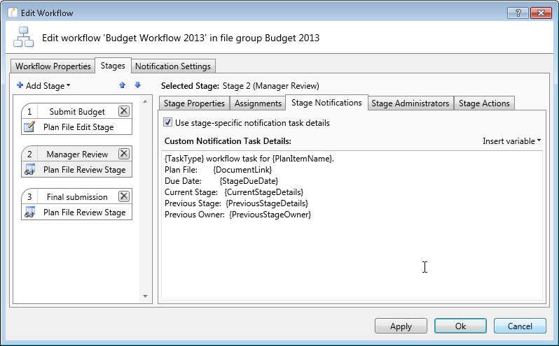Open the Notification Settings tab

[x=172, y=66]
